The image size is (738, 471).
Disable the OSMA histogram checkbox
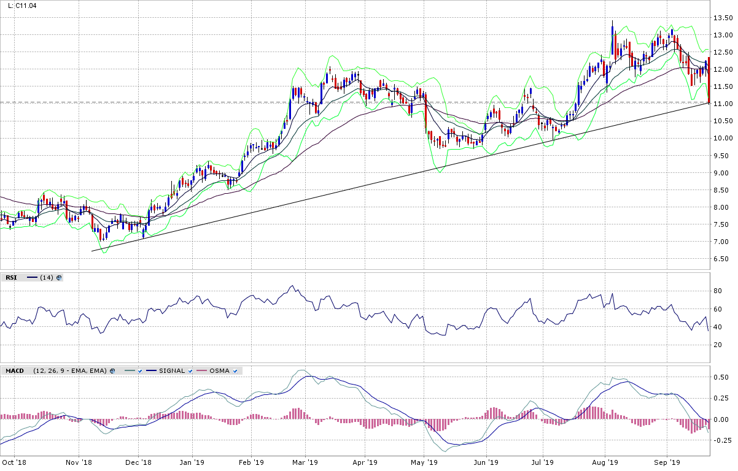coord(236,371)
